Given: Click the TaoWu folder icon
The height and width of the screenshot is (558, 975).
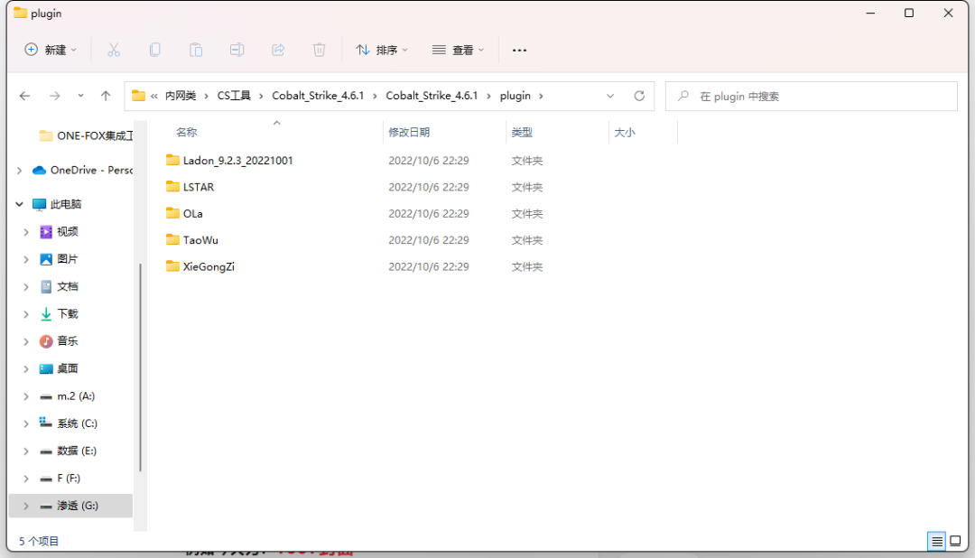Looking at the screenshot, I should 172,239.
